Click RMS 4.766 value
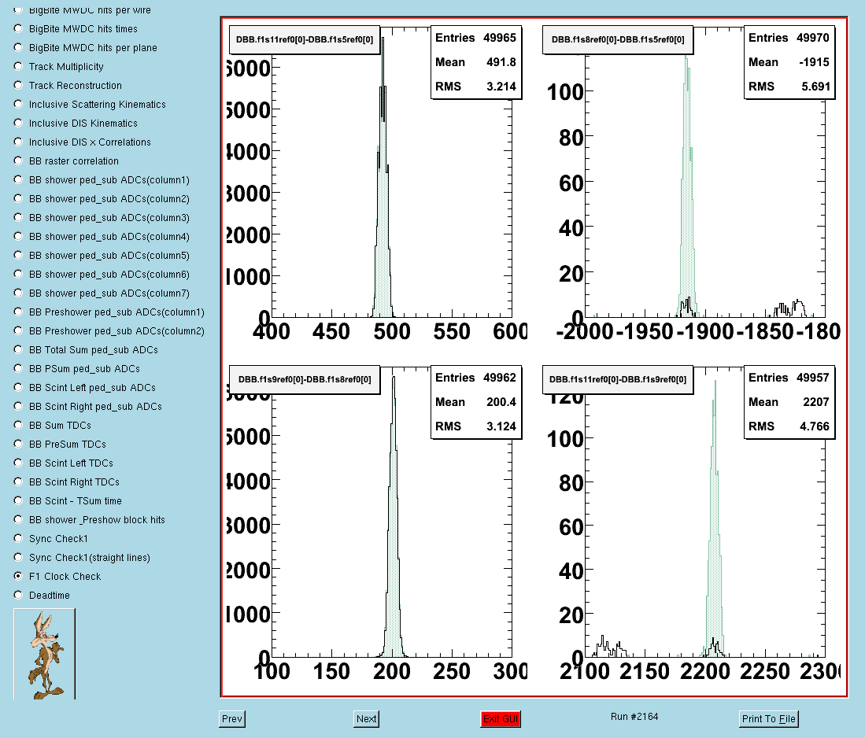 815,426
